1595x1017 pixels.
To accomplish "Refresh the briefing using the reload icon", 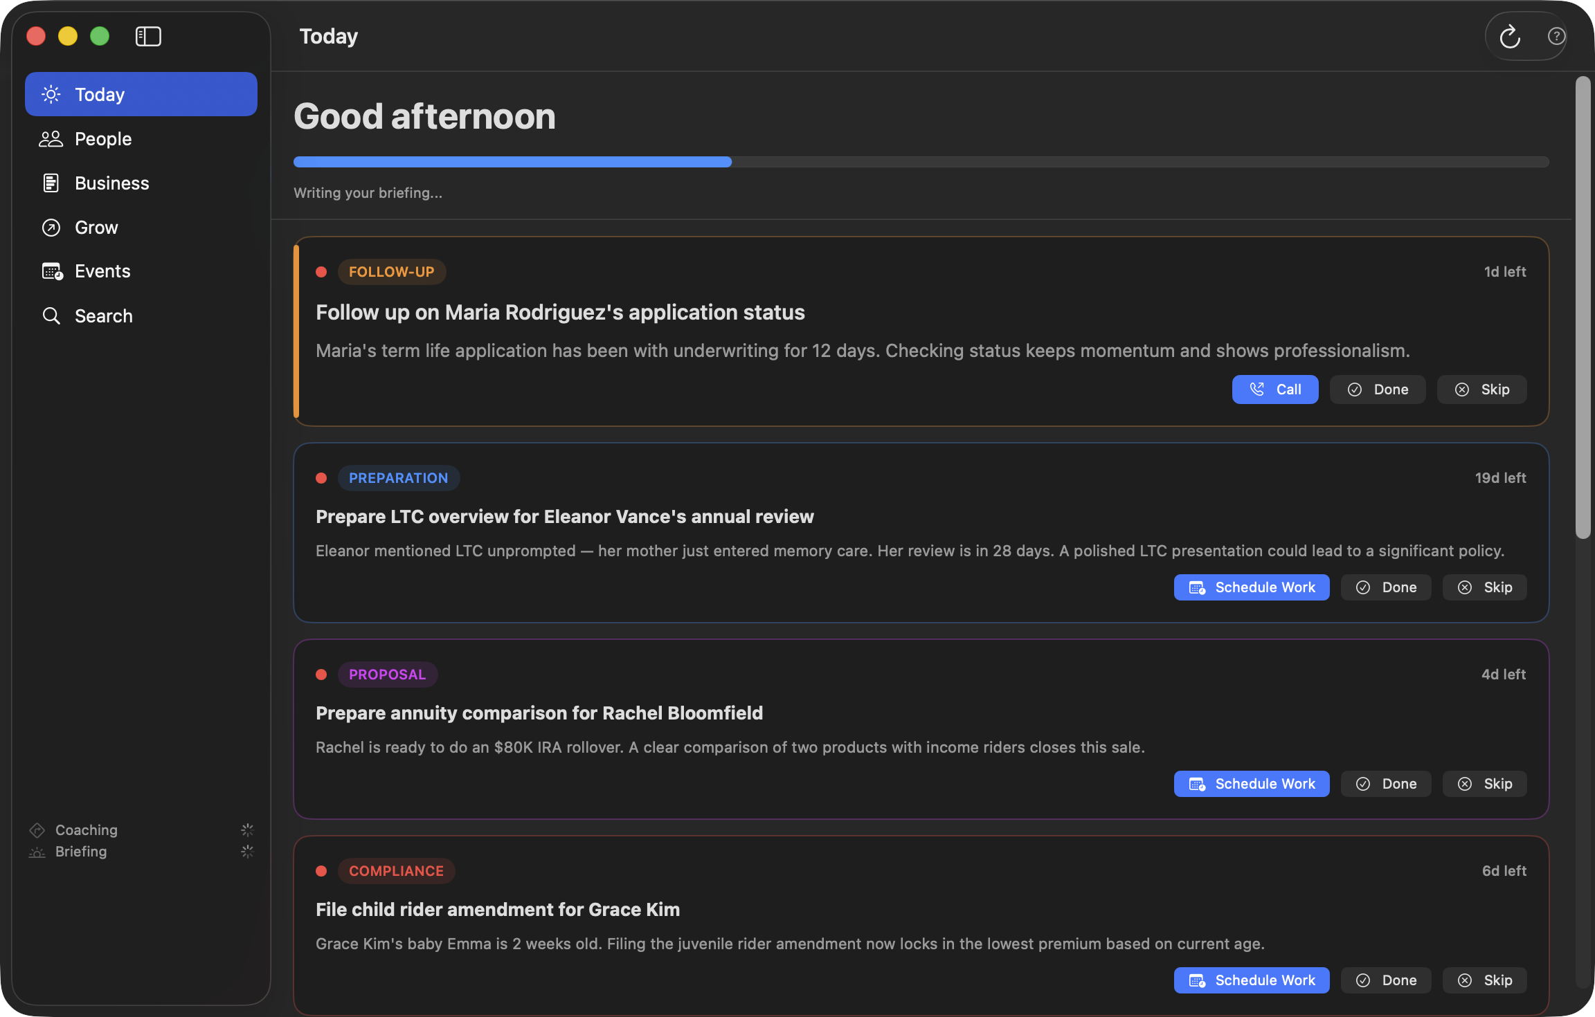I will click(1510, 36).
